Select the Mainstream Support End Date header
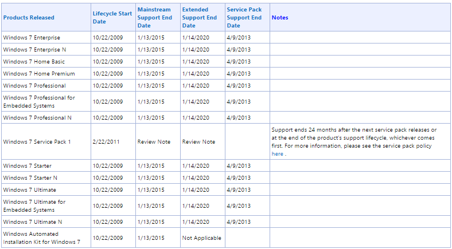This screenshot has height=249, width=452. (x=154, y=17)
